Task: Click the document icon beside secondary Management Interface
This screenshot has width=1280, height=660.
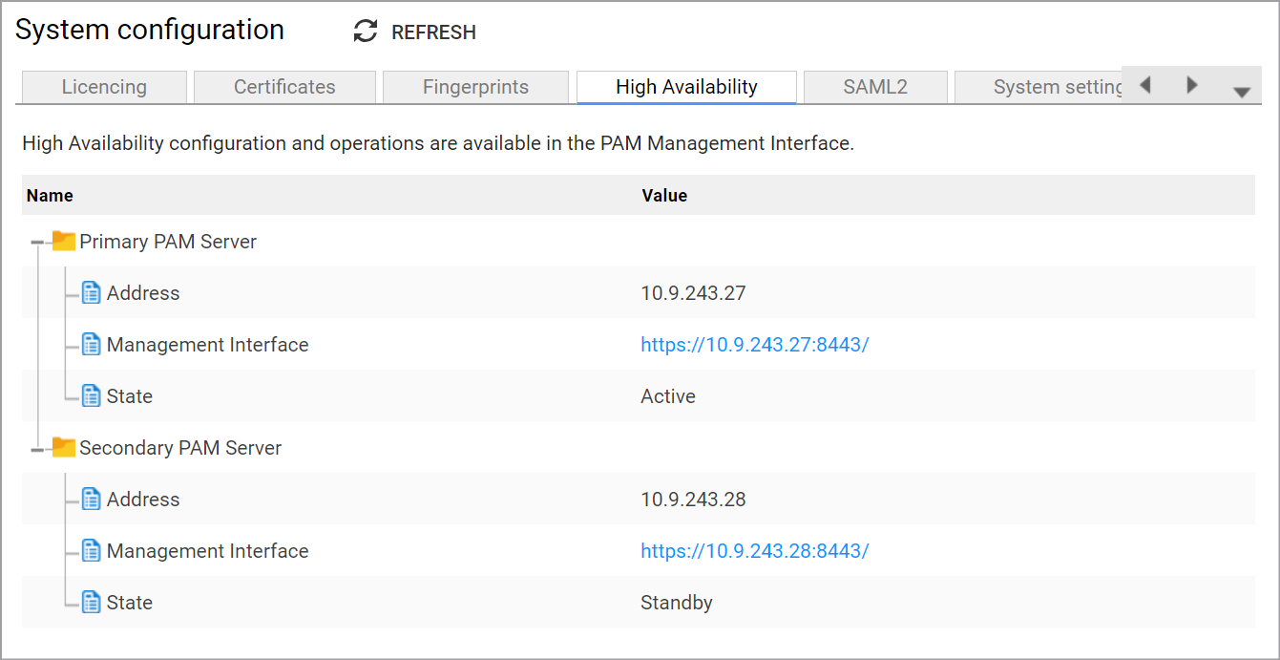Action: click(91, 549)
